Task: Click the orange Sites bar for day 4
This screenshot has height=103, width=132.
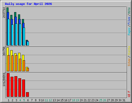Action: pyautogui.click(x=20, y=65)
